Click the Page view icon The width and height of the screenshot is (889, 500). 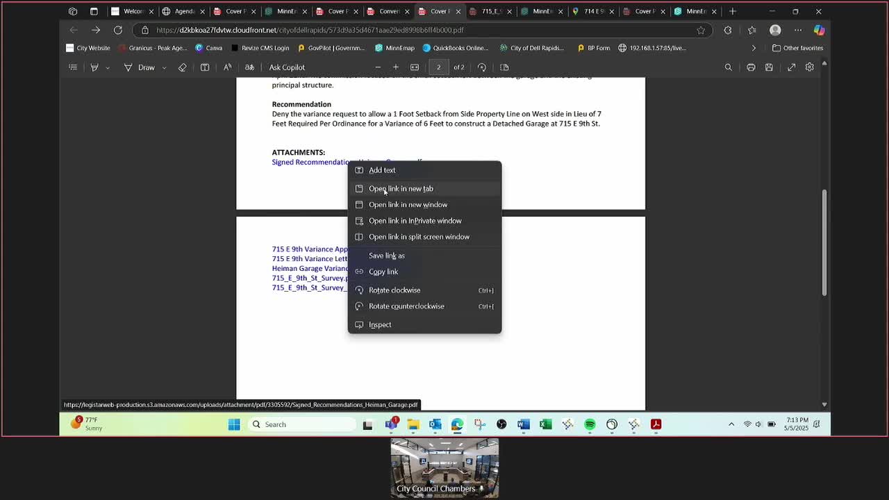click(505, 67)
